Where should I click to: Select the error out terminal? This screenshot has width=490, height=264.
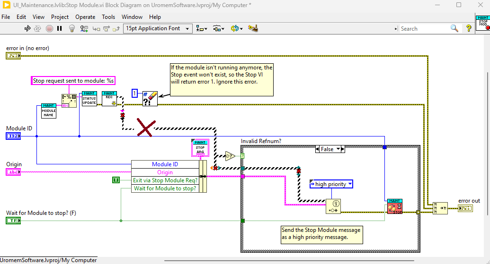coord(465,208)
